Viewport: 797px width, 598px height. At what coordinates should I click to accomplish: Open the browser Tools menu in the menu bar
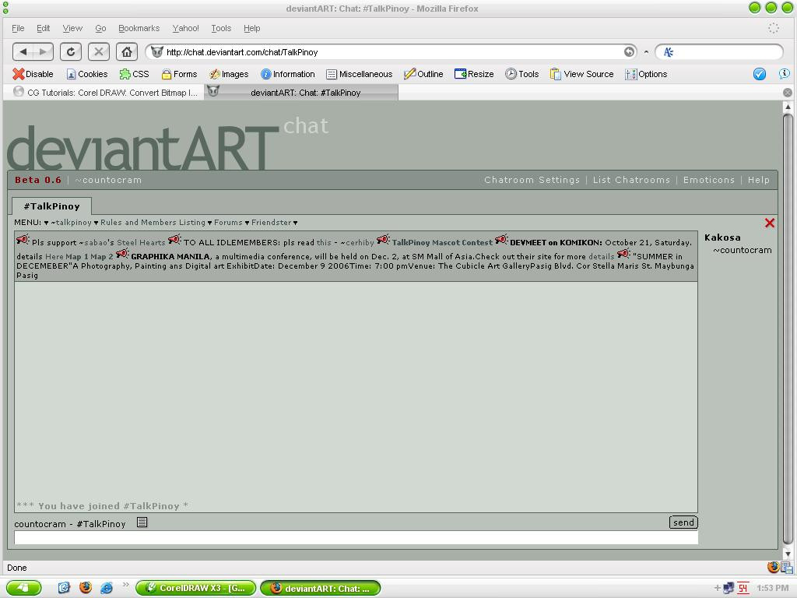[x=221, y=29]
